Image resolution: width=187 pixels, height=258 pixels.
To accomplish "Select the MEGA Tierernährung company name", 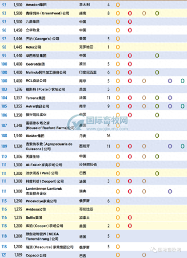I will [x=42, y=236].
